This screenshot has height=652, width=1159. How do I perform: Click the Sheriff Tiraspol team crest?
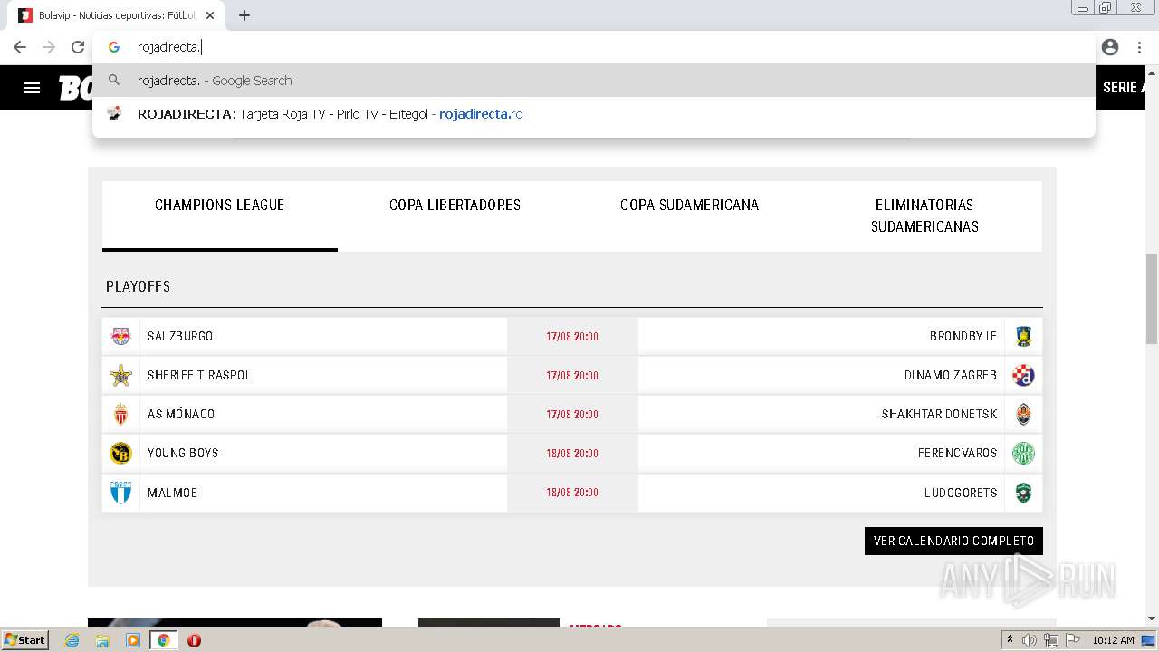tap(120, 375)
